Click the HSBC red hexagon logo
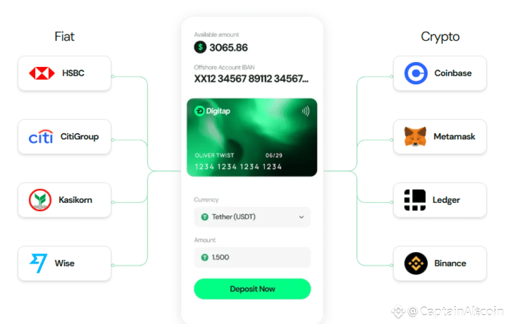Image resolution: width=508 pixels, height=324 pixels. point(42,73)
